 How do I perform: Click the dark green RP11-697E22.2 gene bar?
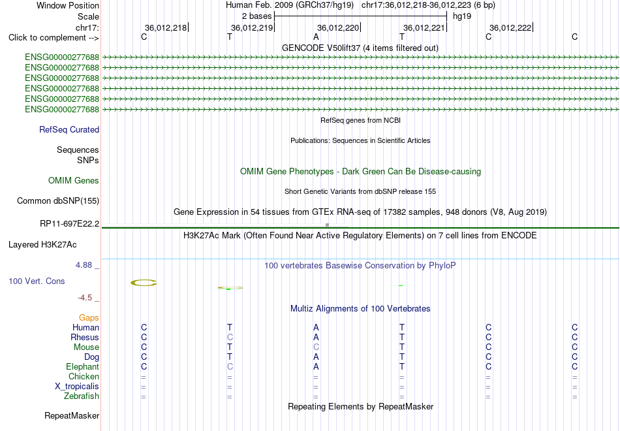pyautogui.click(x=360, y=227)
